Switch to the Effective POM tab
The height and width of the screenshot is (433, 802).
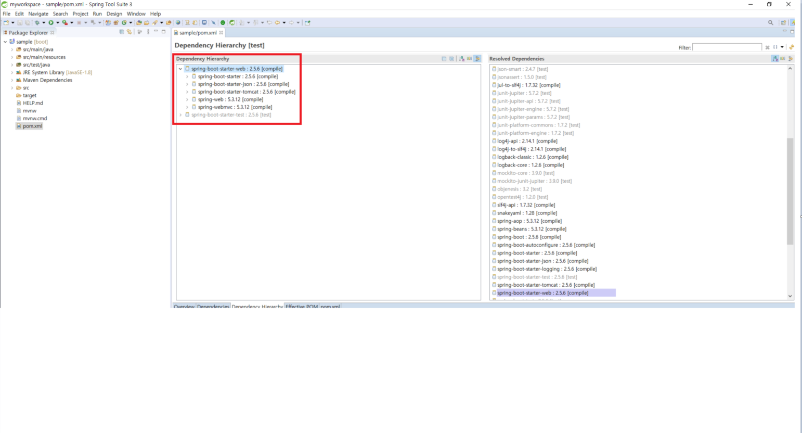tap(302, 307)
